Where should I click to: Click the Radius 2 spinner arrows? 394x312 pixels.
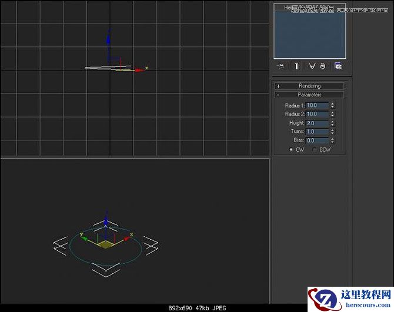point(332,114)
